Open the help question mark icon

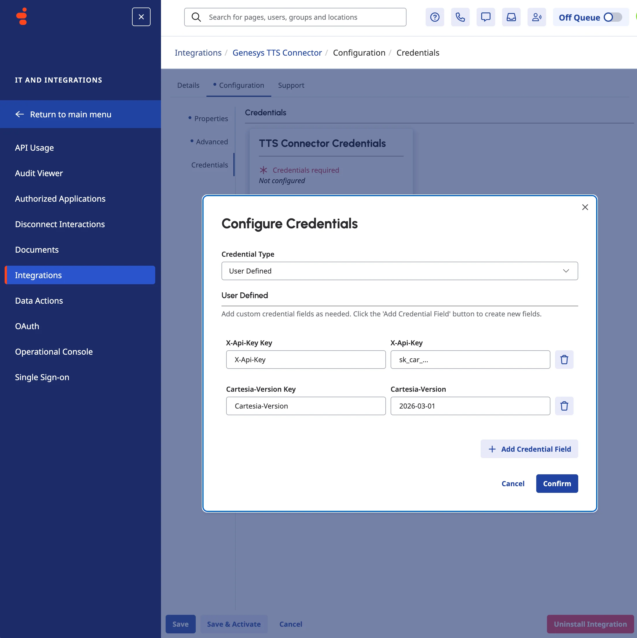[x=435, y=17]
